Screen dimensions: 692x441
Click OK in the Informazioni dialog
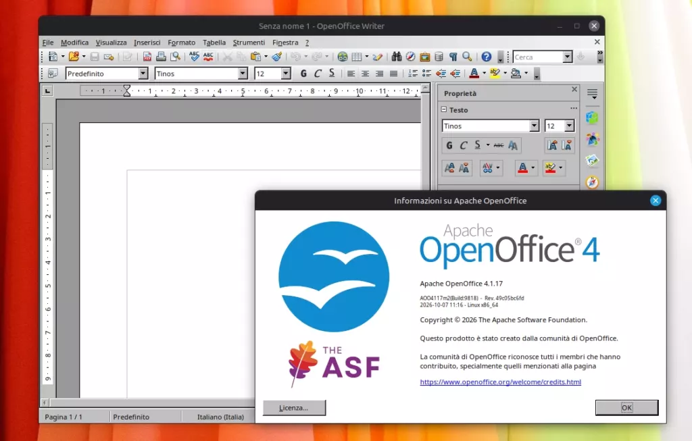626,407
